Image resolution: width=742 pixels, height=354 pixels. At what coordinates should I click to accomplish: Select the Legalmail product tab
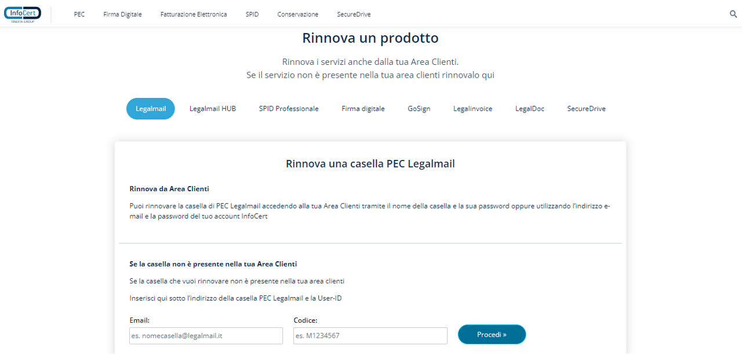pos(151,109)
